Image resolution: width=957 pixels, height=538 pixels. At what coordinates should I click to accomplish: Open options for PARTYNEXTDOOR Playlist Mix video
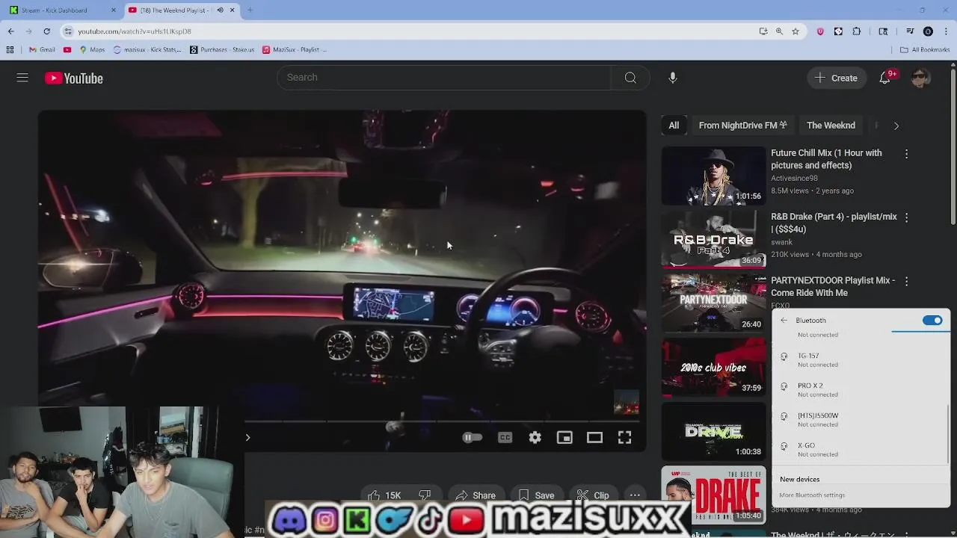906,282
